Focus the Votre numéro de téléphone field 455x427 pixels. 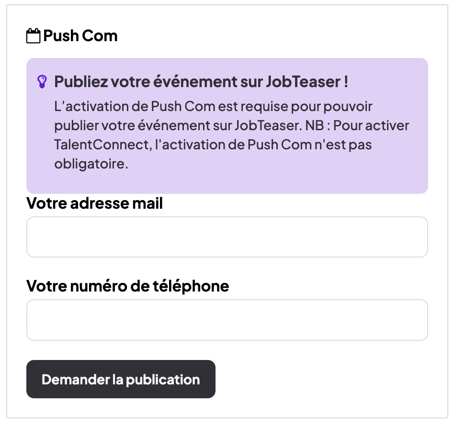[x=227, y=320]
